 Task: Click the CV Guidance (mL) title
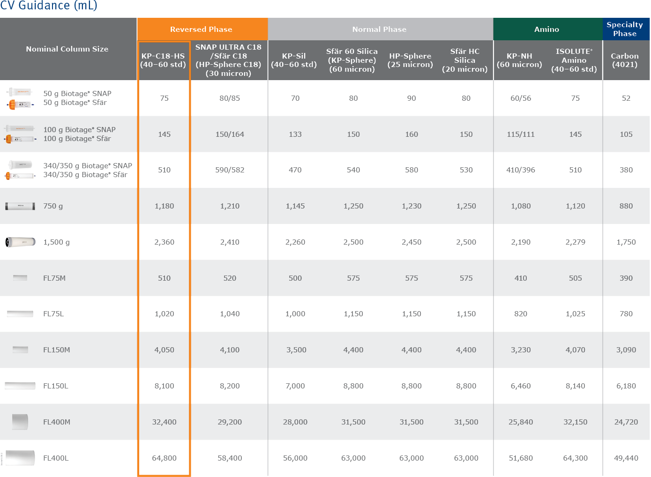pos(49,5)
